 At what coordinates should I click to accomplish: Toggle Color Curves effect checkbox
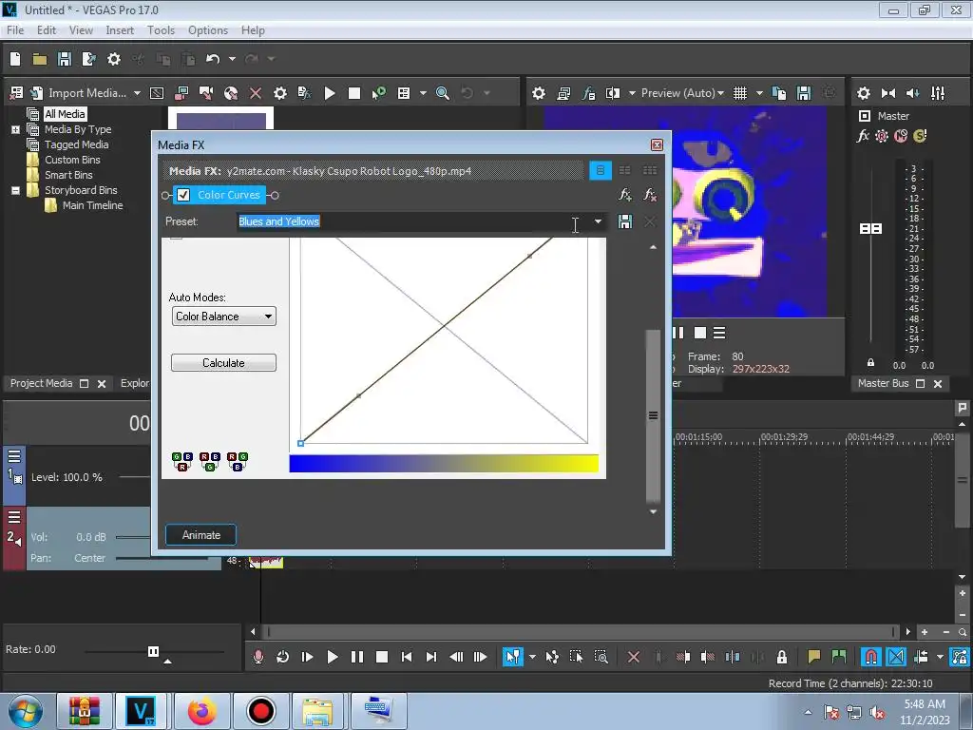point(183,195)
